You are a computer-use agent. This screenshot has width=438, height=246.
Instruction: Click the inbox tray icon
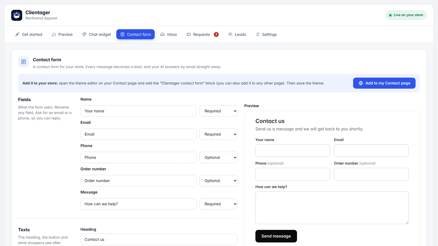[x=163, y=34]
